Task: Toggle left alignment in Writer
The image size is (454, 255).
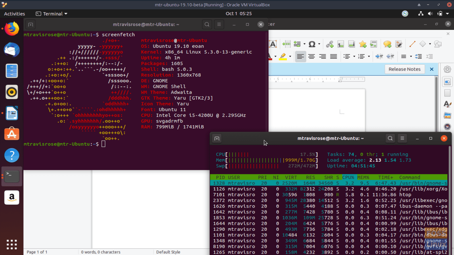Action: (x=300, y=56)
